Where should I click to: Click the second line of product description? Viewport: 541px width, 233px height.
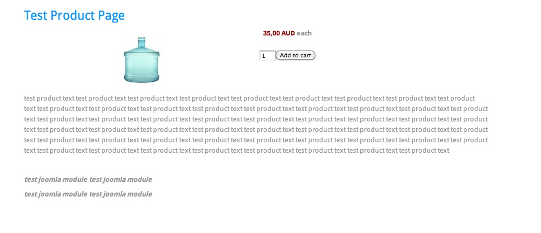pyautogui.click(x=256, y=108)
